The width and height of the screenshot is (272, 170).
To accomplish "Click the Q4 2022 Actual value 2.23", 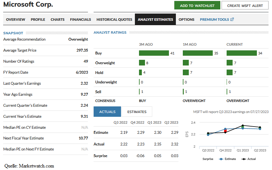I will 141,144.
